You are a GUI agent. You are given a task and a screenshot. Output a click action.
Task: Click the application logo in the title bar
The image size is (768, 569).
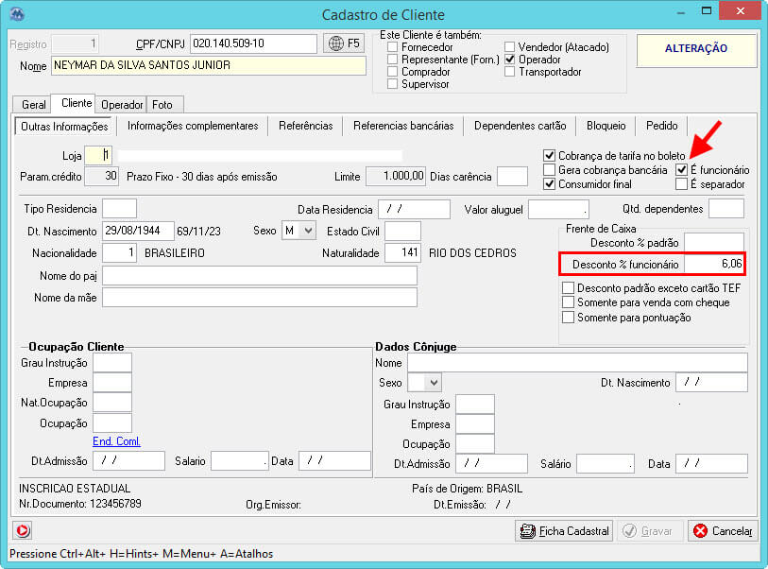[x=17, y=14]
